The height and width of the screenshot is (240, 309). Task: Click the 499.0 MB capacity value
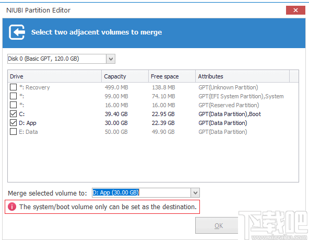[116, 87]
